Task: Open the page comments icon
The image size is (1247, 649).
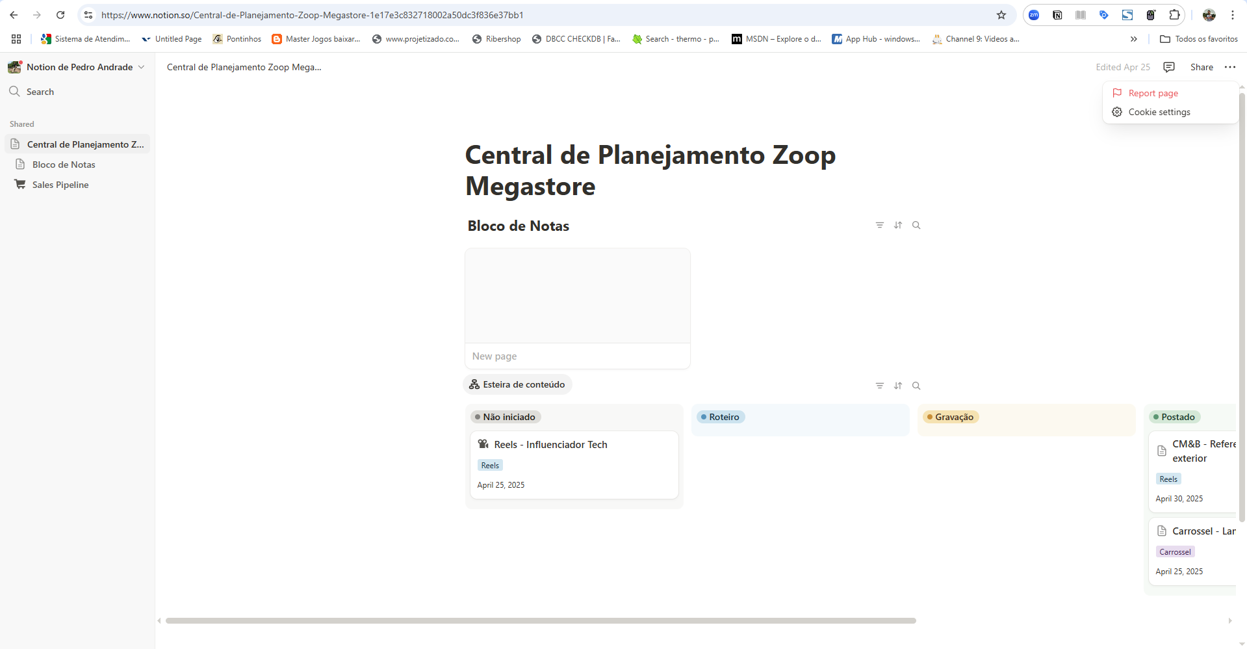Action: [1169, 67]
